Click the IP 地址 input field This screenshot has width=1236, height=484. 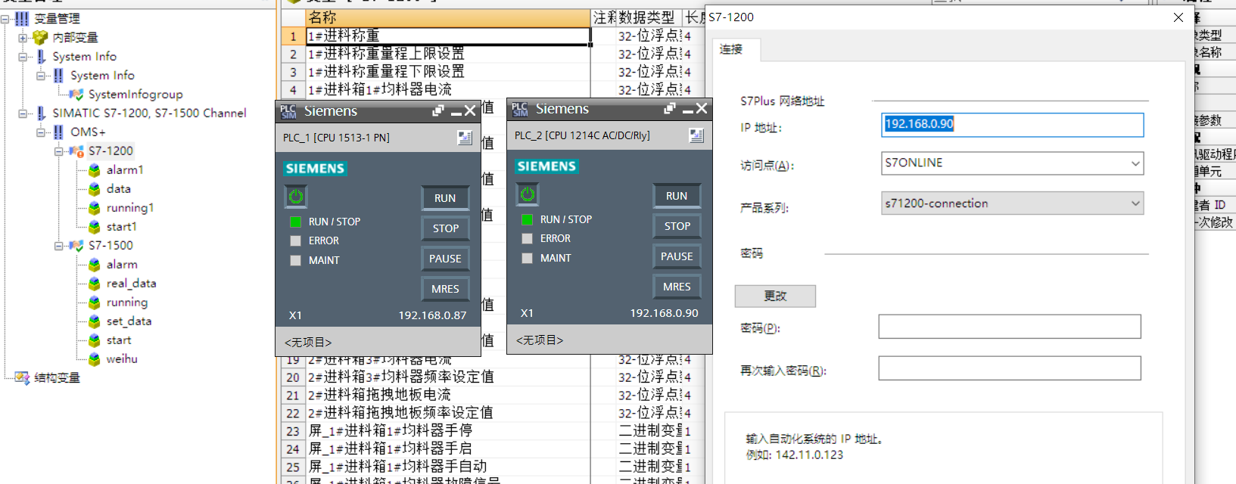1012,125
